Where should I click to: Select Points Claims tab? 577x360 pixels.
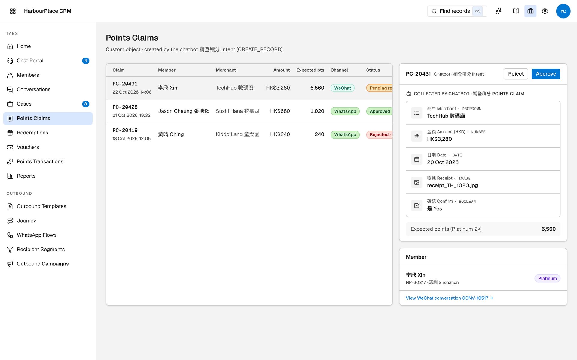click(48, 118)
